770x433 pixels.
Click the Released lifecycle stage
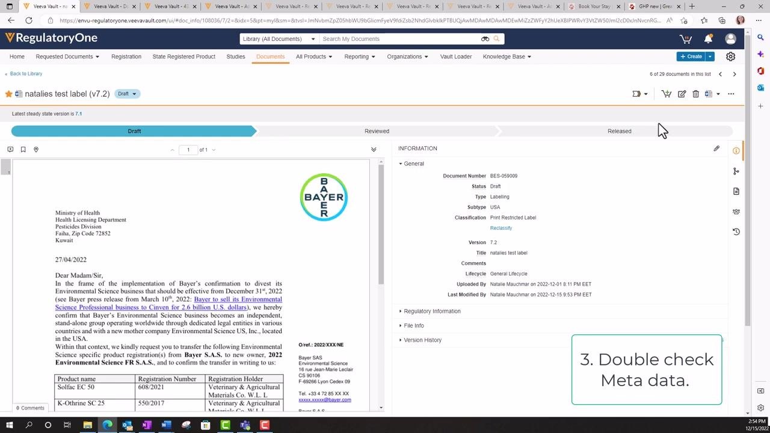619,131
